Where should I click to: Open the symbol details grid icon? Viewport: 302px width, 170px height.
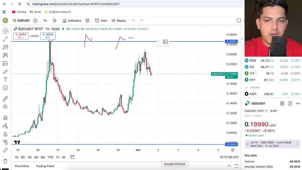(x=282, y=104)
